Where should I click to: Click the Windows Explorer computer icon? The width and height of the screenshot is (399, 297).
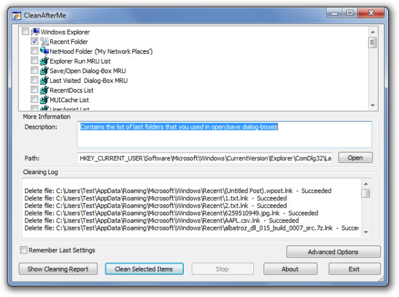click(x=35, y=31)
